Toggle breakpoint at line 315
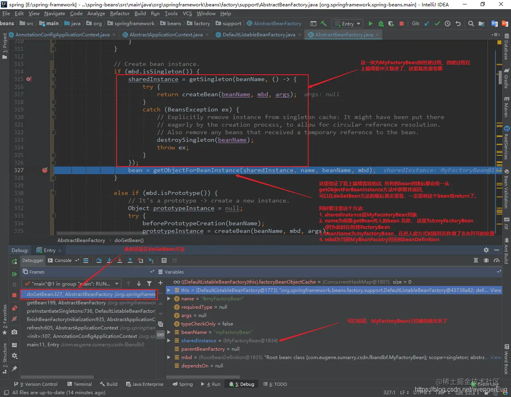Image resolution: width=511 pixels, height=397 pixels. pos(29,79)
